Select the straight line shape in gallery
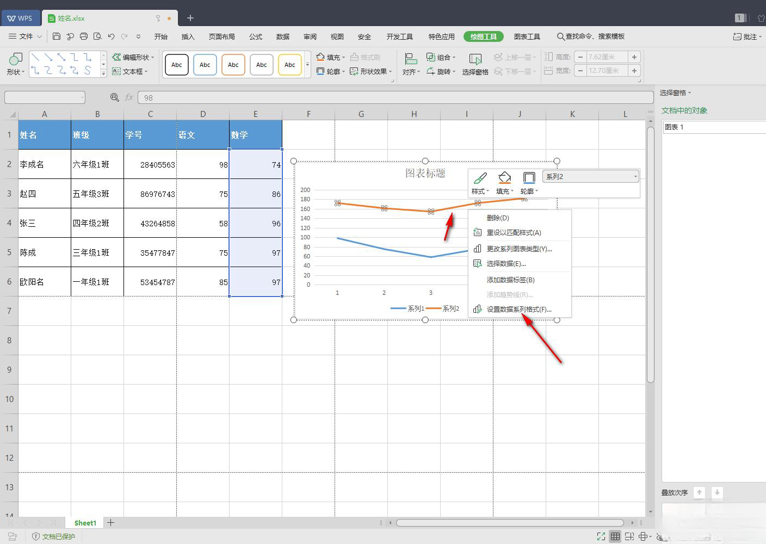 [x=35, y=57]
